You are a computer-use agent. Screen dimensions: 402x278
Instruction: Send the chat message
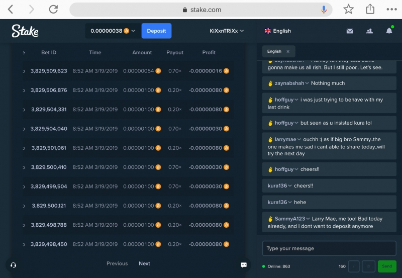coord(387,266)
